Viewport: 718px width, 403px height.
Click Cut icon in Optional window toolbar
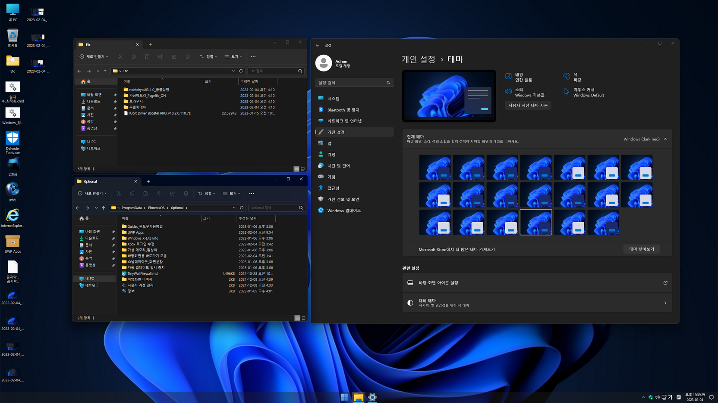pos(119,193)
